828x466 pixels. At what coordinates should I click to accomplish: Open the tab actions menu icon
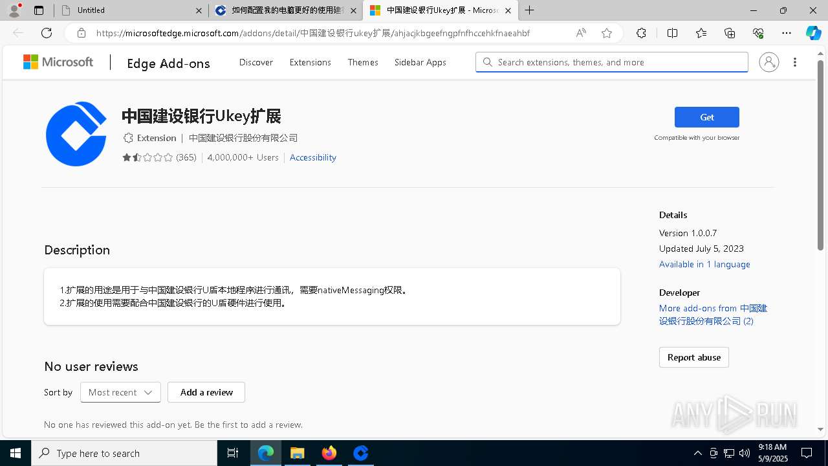click(39, 10)
